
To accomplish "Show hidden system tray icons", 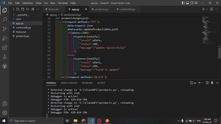I will click(x=179, y=121).
